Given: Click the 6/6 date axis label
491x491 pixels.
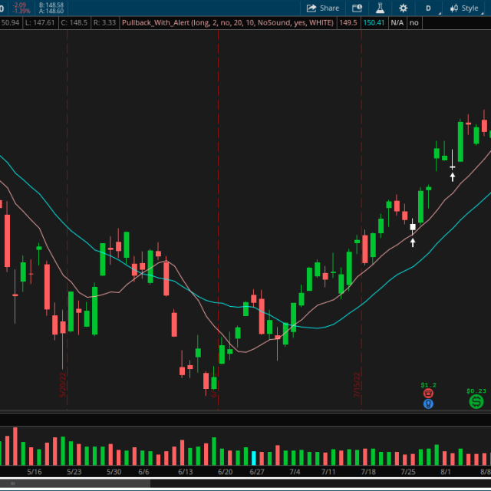Looking at the screenshot, I should [x=143, y=472].
